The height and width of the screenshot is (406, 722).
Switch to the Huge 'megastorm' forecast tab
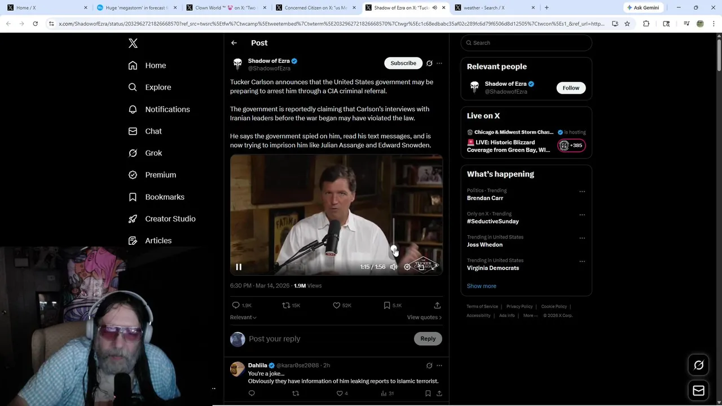137,8
